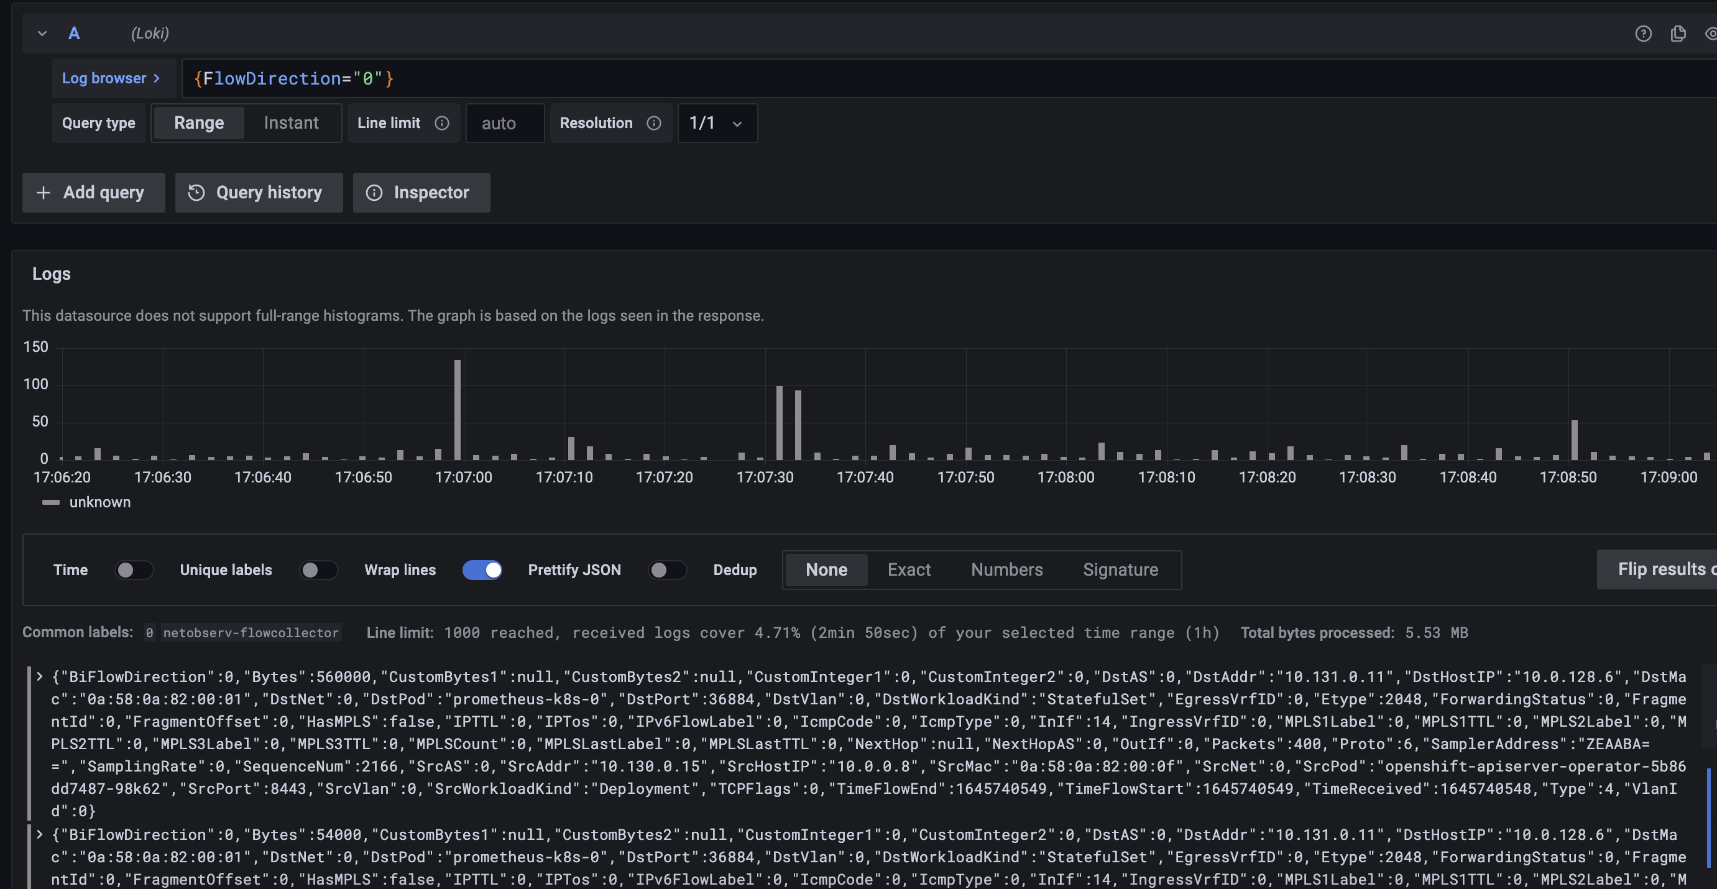Choose Signature dedup option

1120,570
